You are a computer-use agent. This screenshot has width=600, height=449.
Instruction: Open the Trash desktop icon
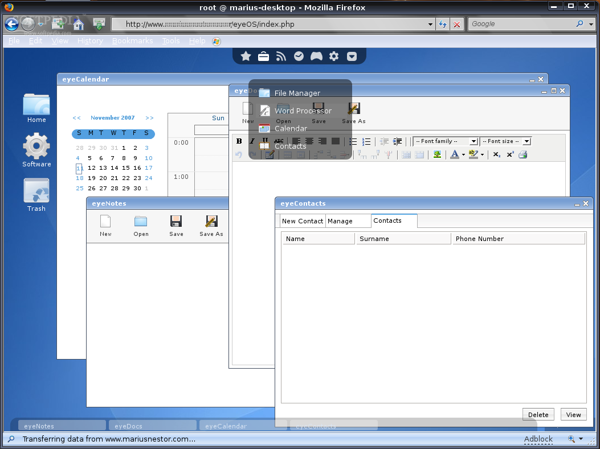pos(36,195)
